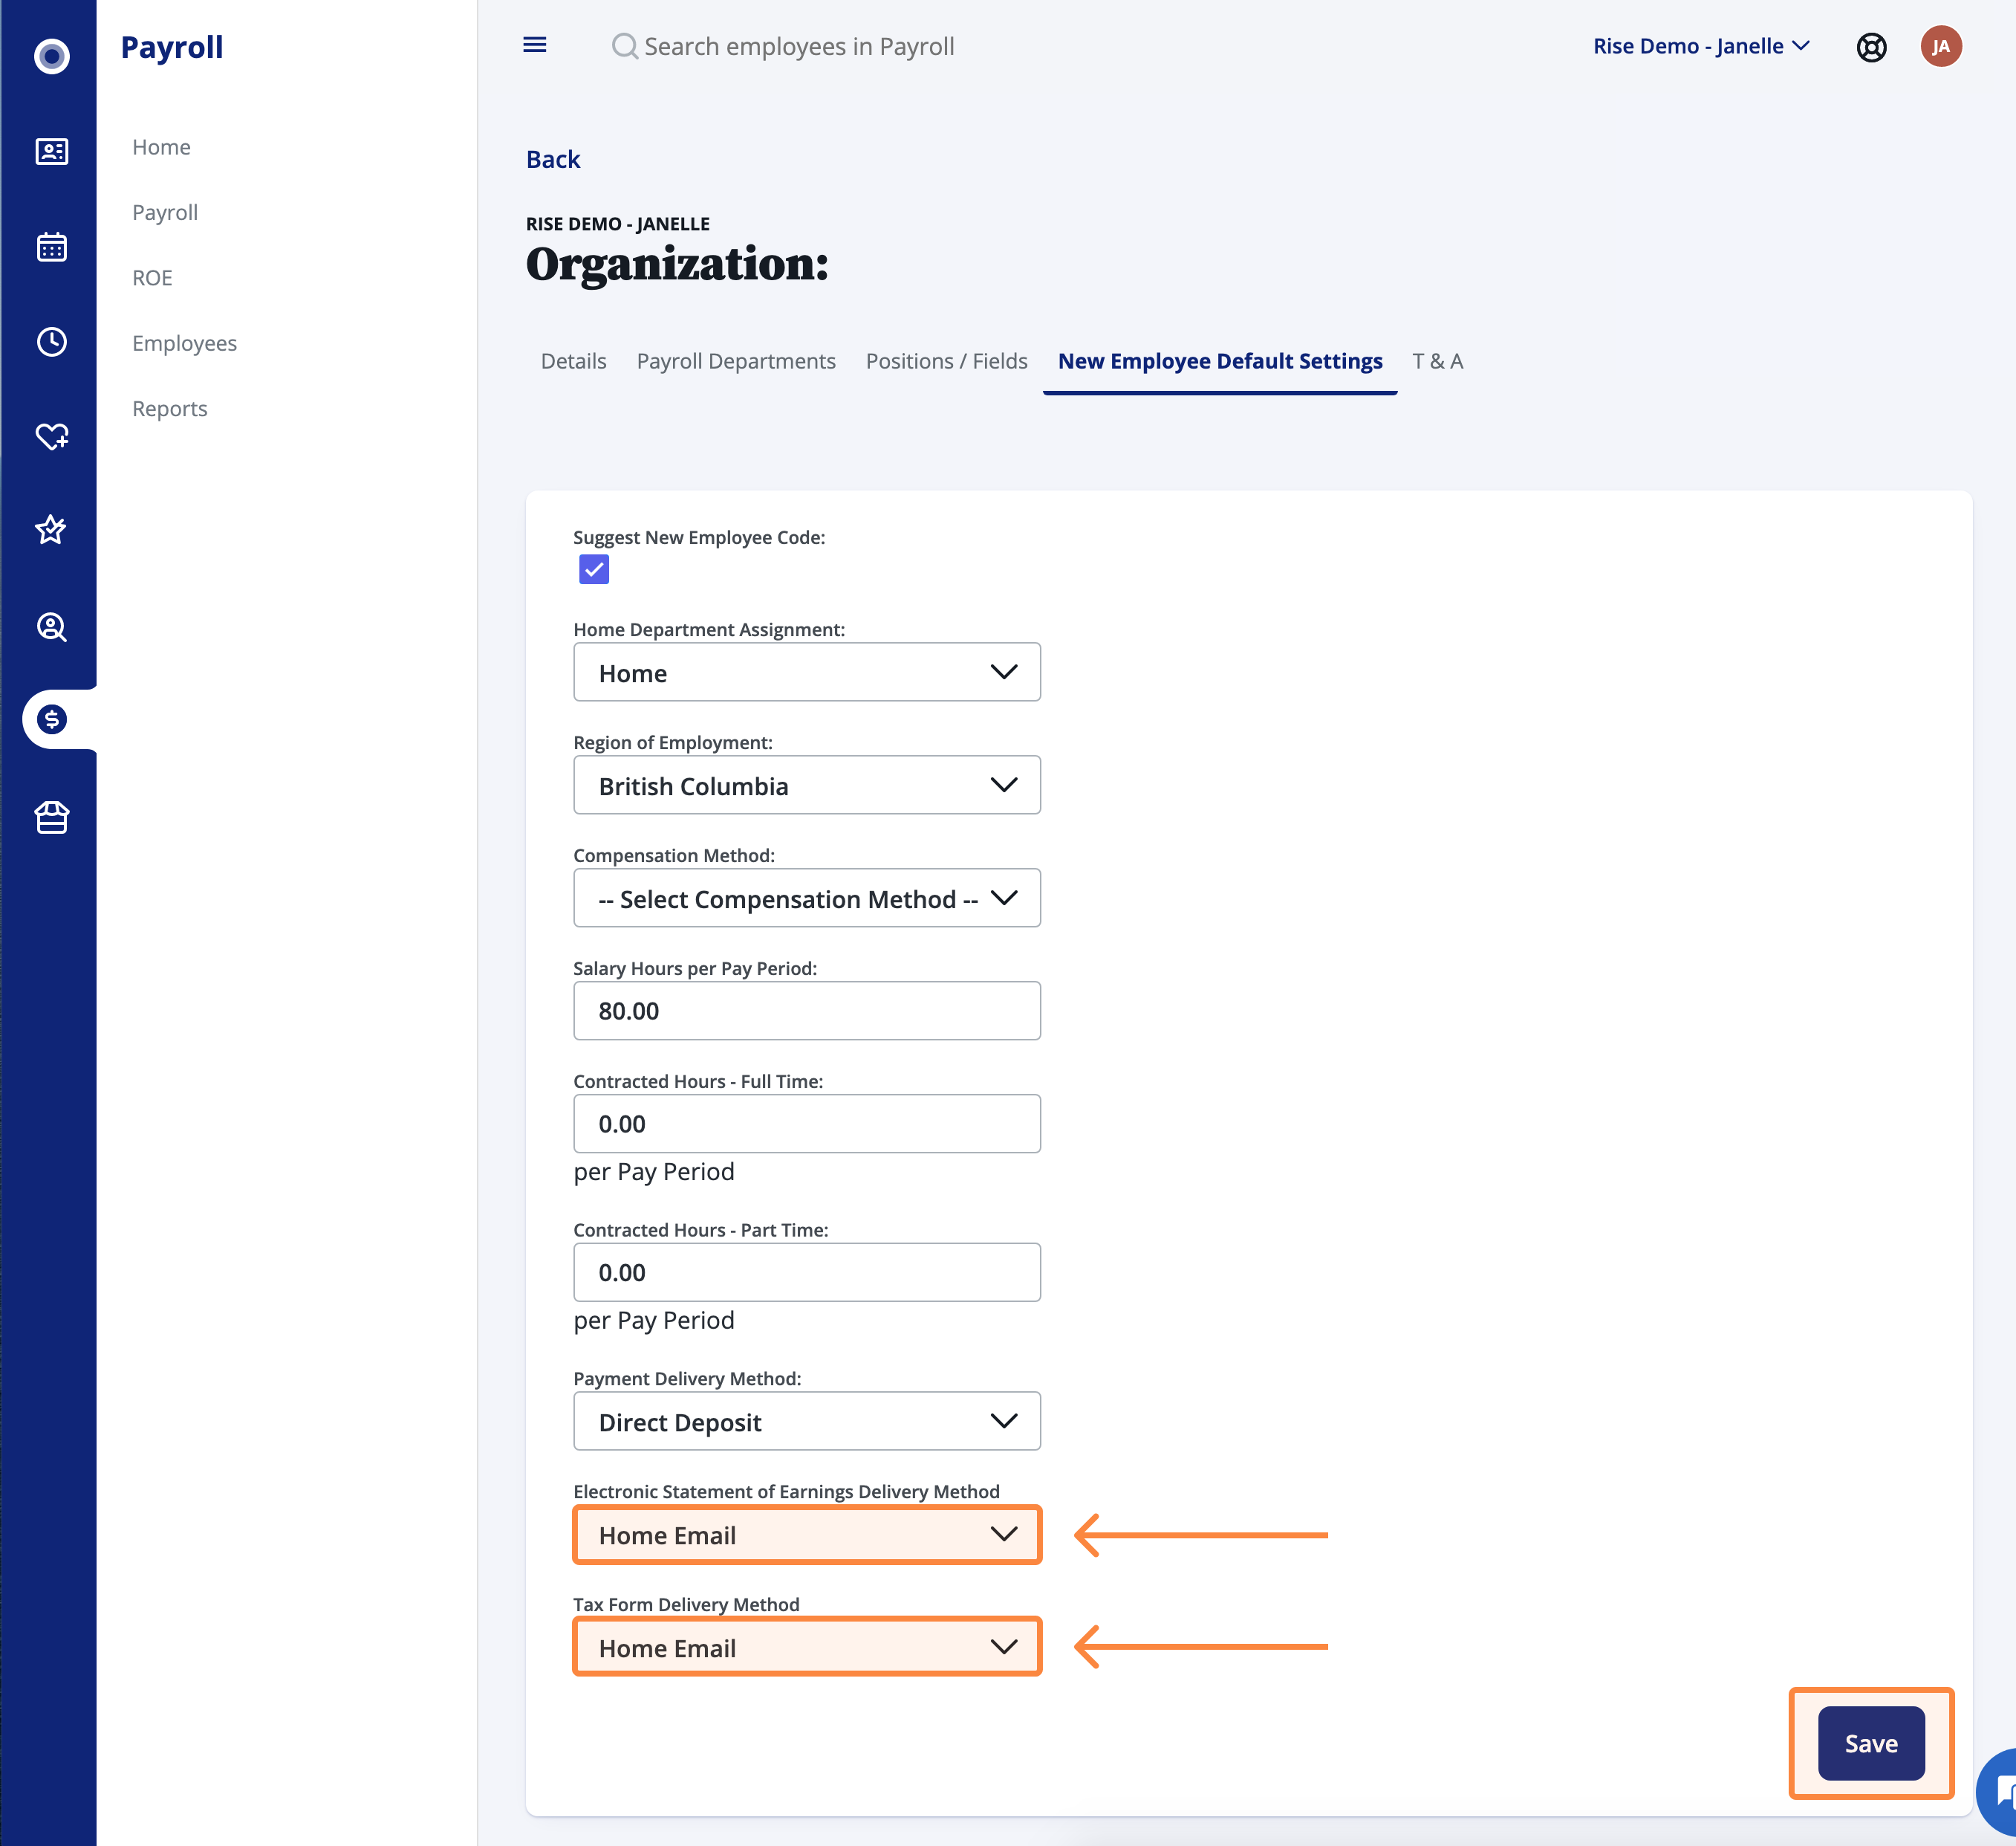Open the heart benefits icon

(x=51, y=436)
